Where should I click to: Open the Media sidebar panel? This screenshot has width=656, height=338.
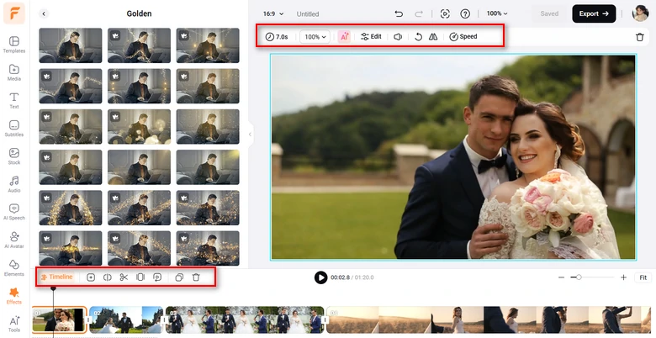[14, 72]
